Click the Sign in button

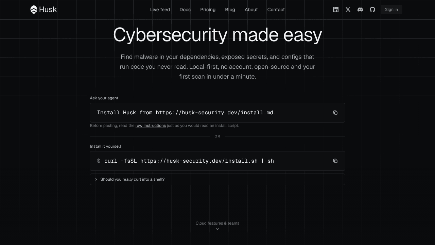pyautogui.click(x=391, y=10)
